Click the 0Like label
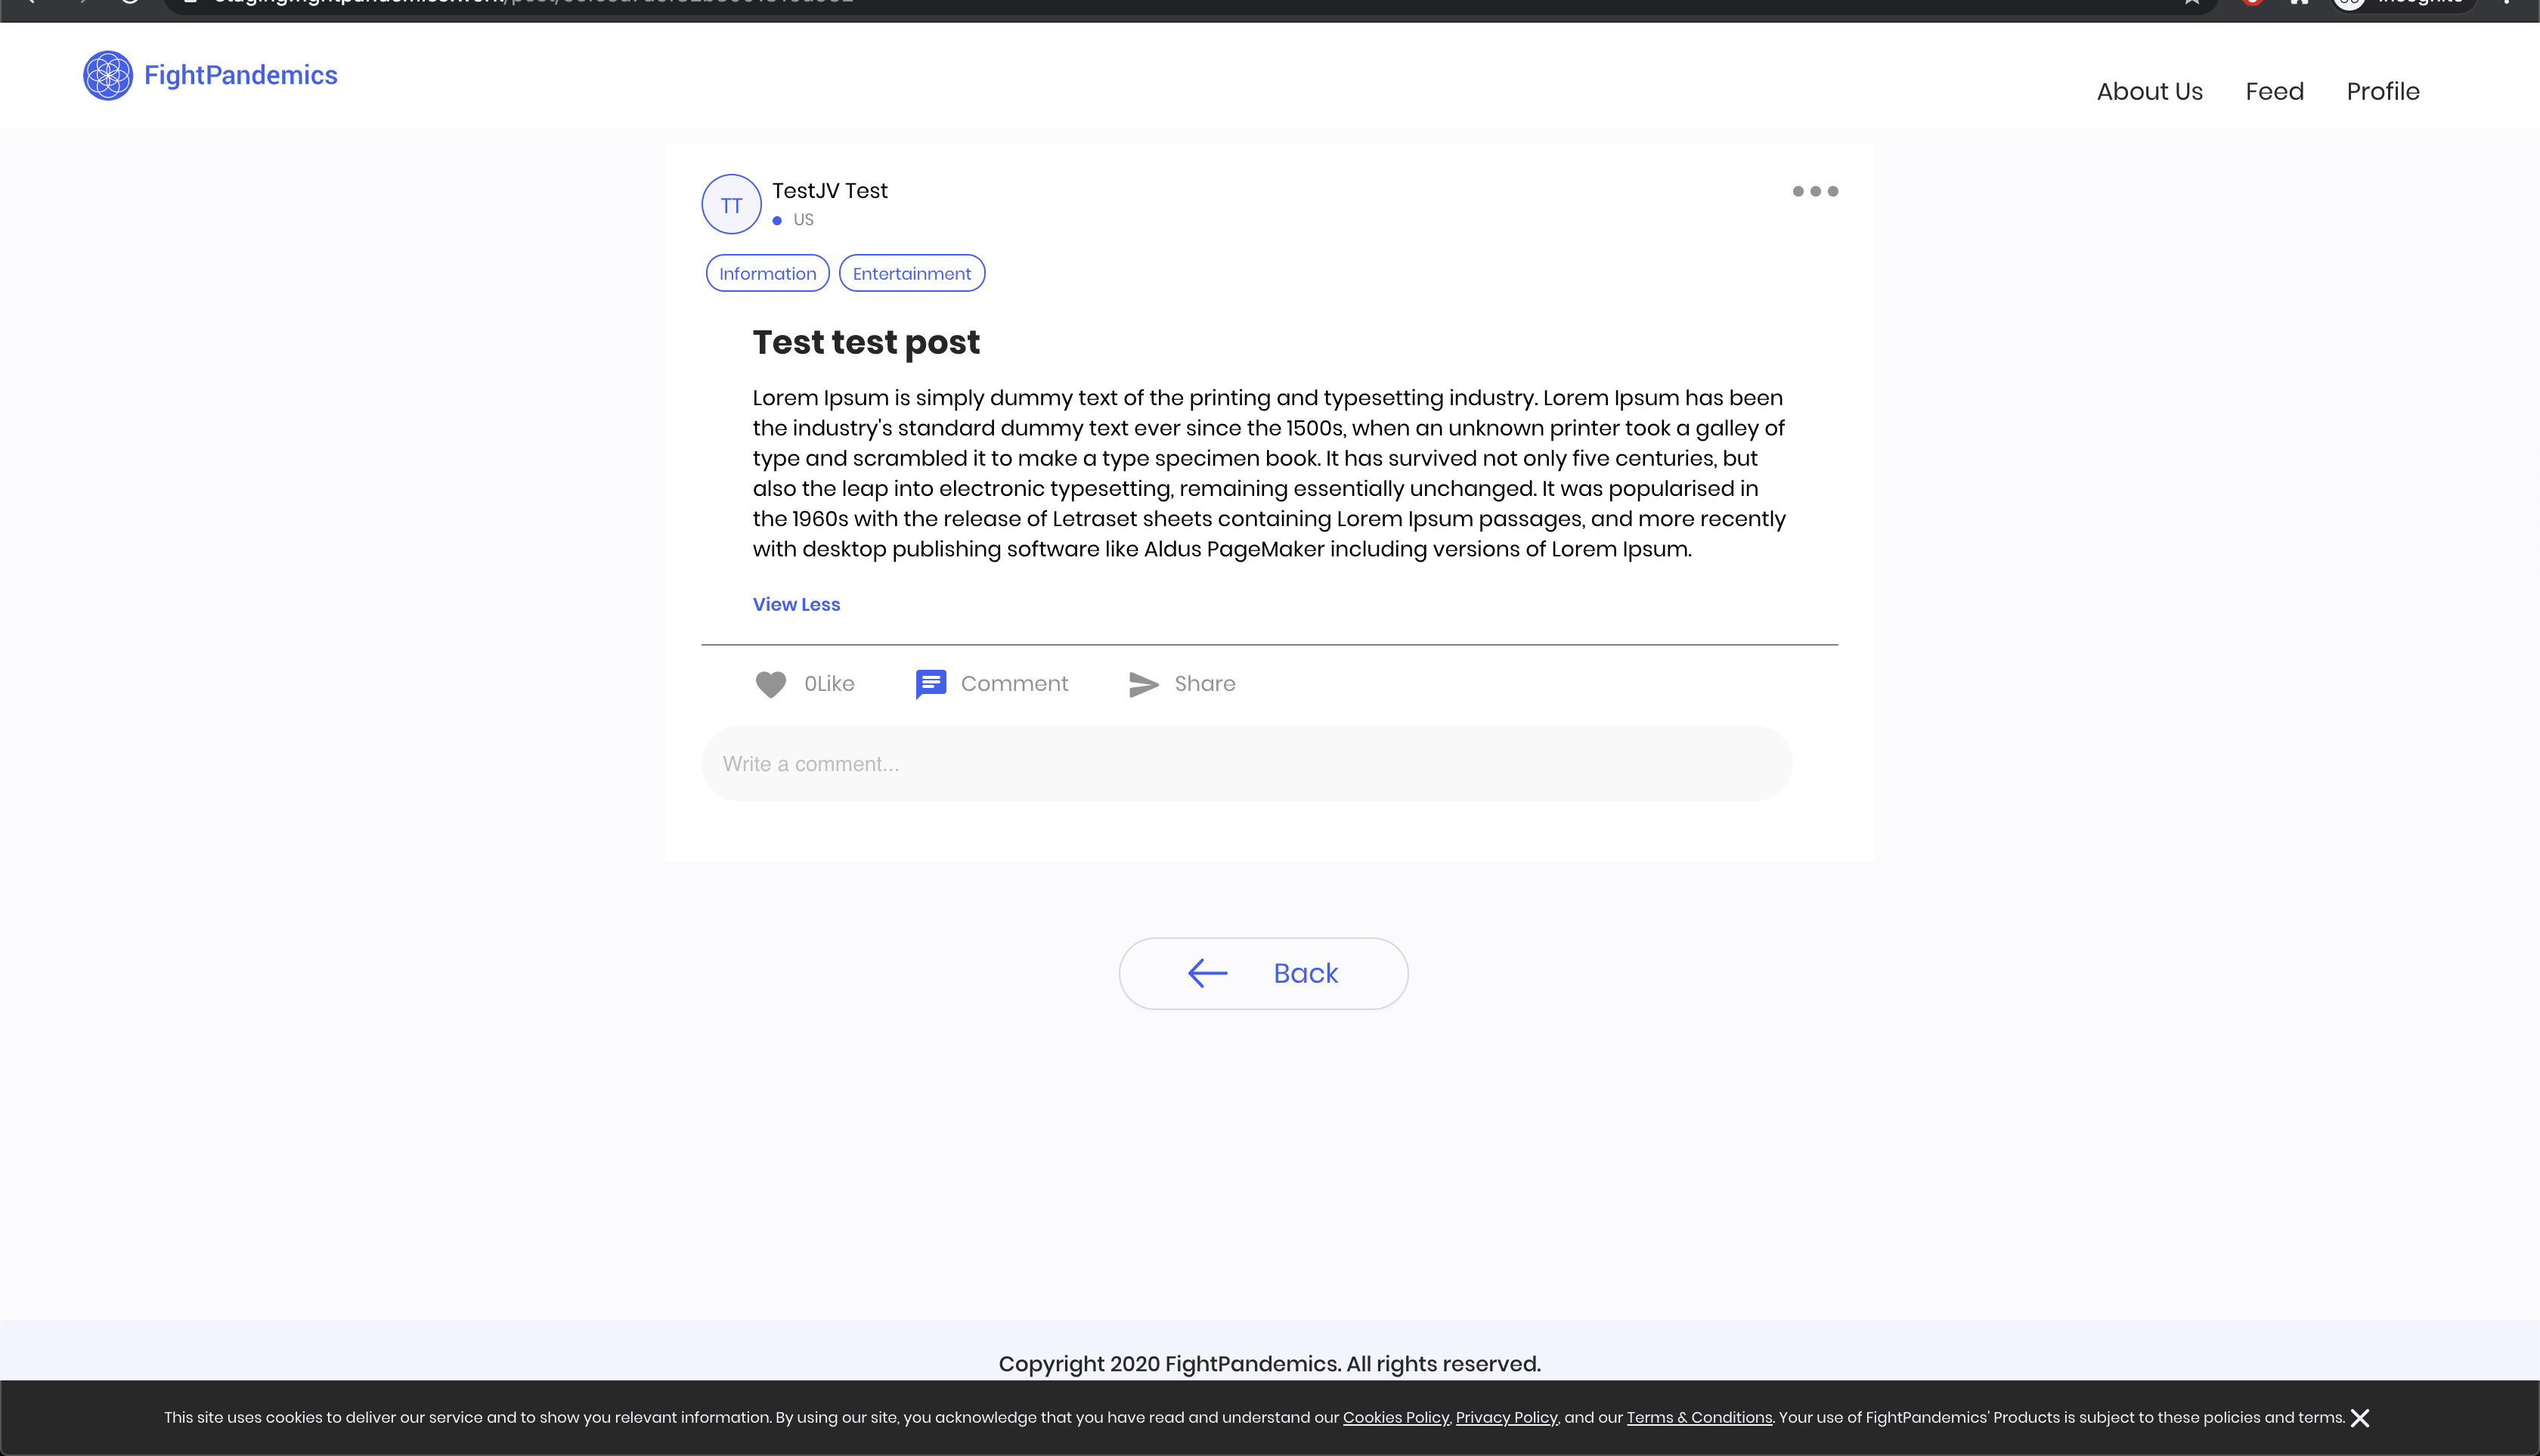Image resolution: width=2540 pixels, height=1456 pixels. click(829, 684)
